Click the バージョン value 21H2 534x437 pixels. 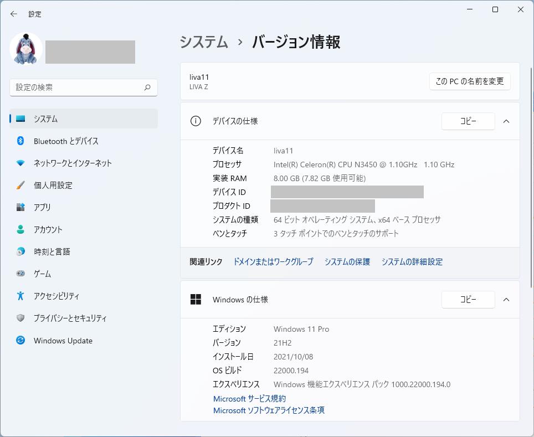283,343
